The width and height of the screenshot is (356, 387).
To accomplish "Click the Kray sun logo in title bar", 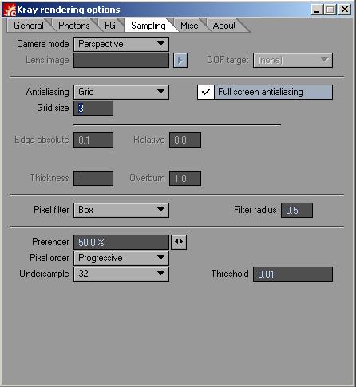I will pos(10,10).
